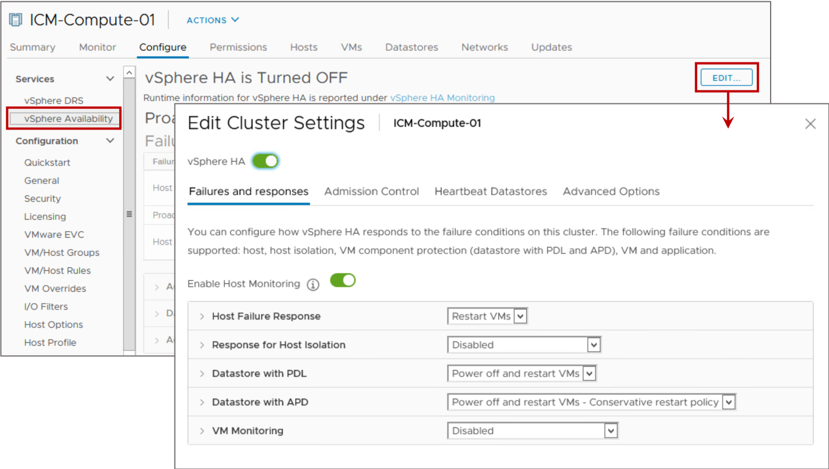This screenshot has height=469, width=829.
Task: Click the sidebar panel resize handle
Action: (130, 214)
